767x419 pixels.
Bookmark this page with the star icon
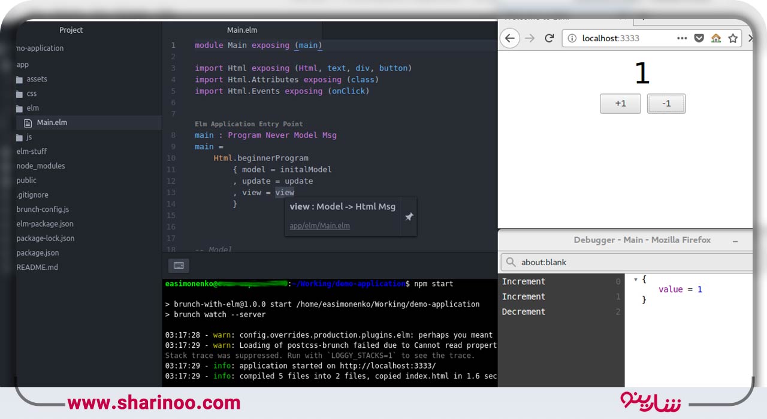point(732,38)
